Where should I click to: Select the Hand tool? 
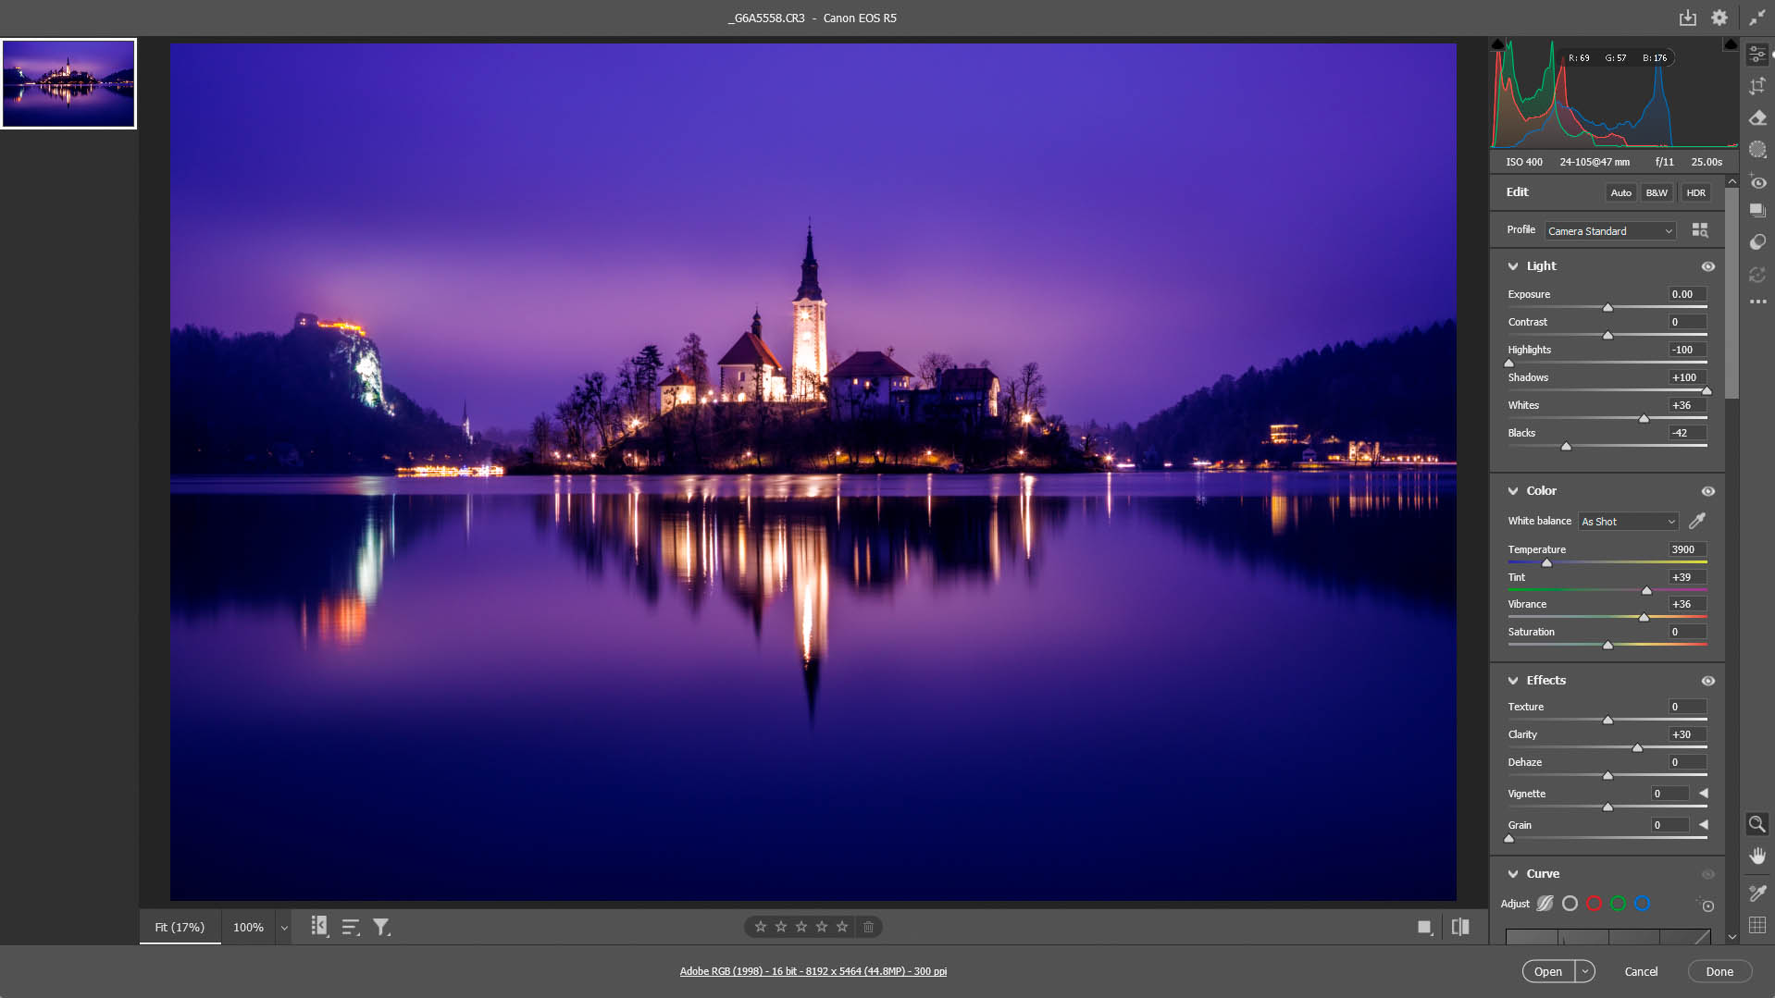(x=1757, y=856)
